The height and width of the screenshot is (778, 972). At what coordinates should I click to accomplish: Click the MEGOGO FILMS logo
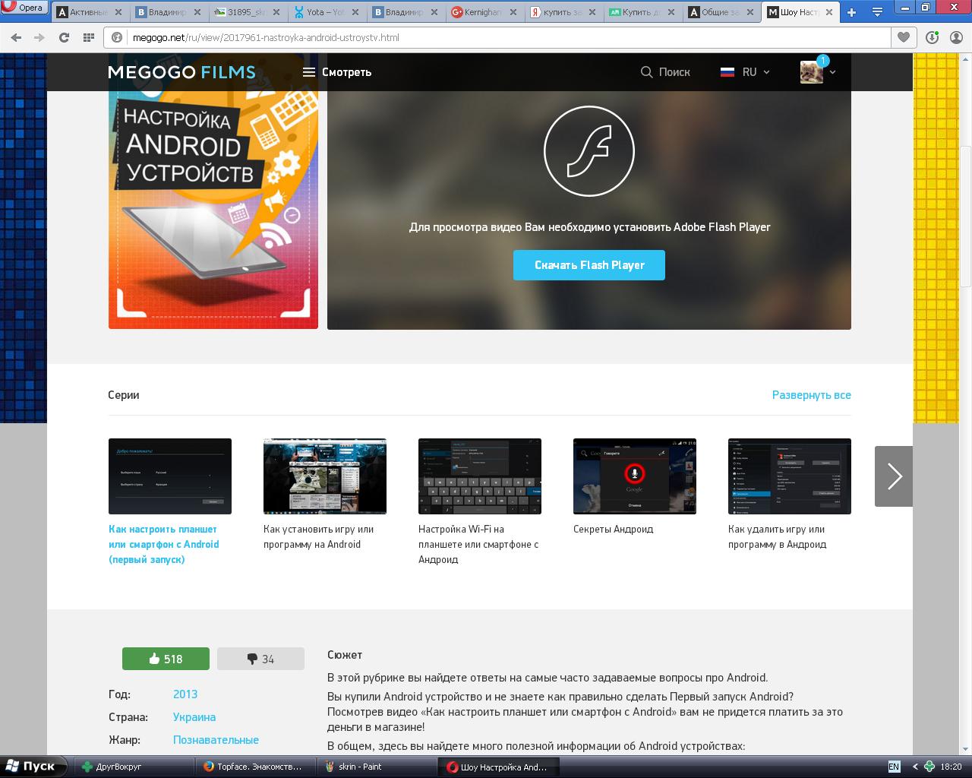pos(181,72)
